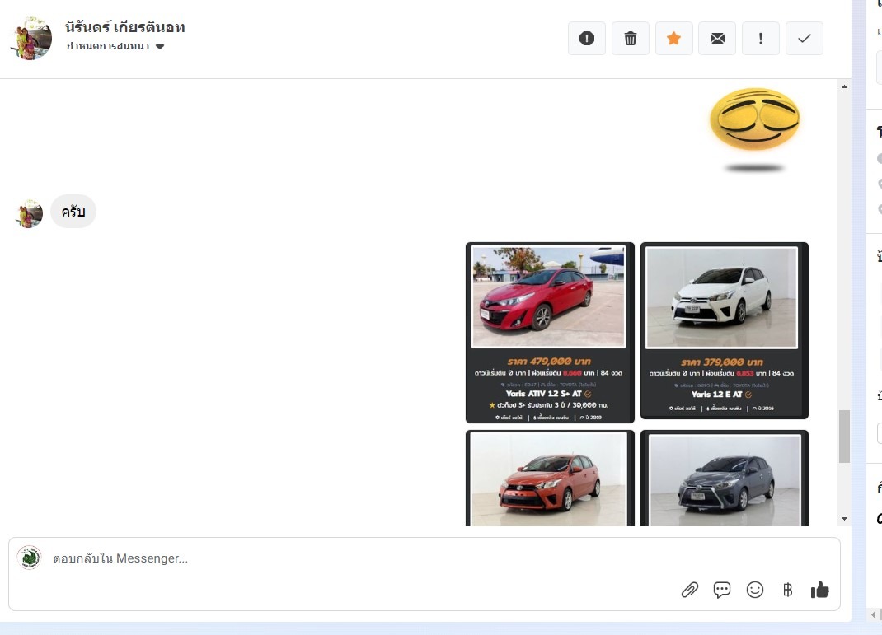882x635 pixels.
Task: Mark conversation unread with envelope icon
Action: 717,39
